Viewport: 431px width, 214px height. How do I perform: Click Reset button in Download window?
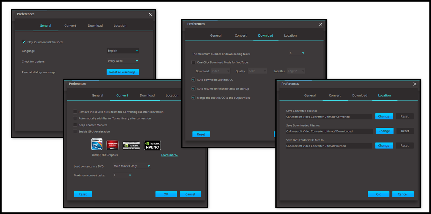(201, 134)
